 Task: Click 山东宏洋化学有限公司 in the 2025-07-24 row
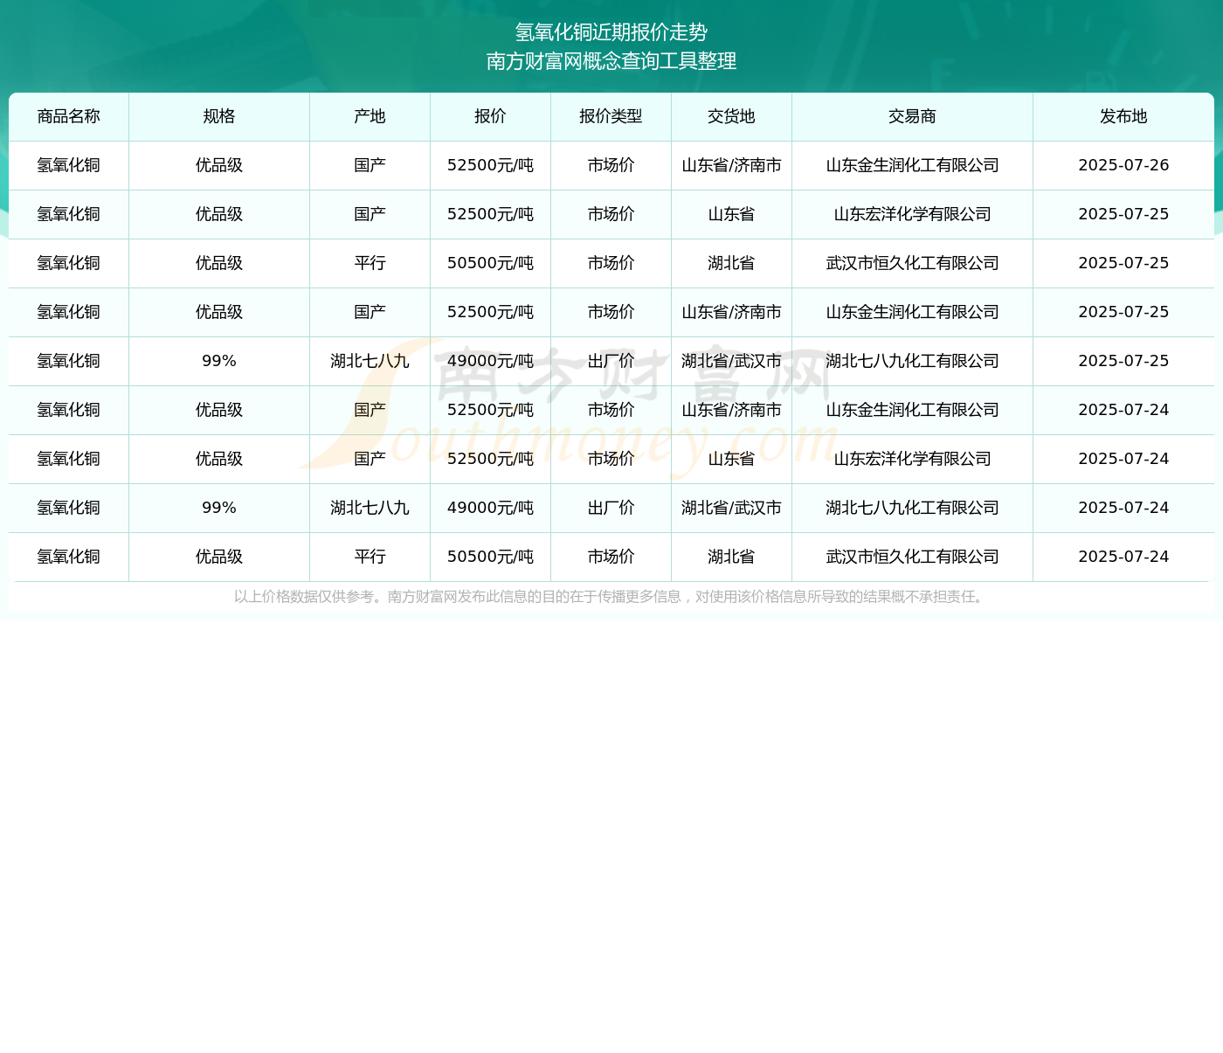(913, 459)
